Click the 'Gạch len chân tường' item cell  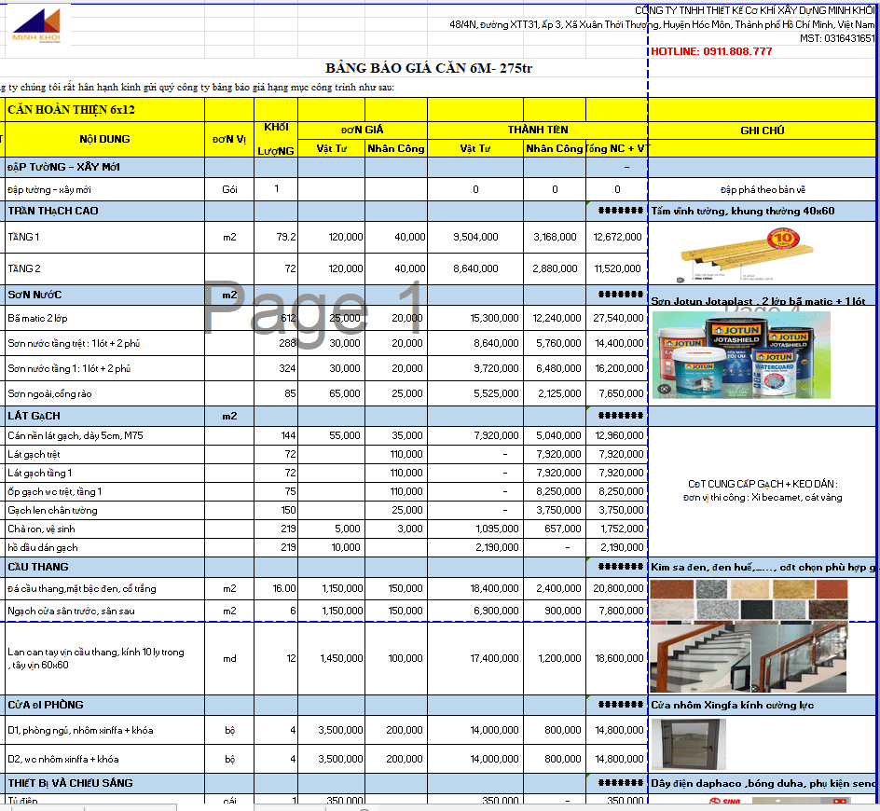point(105,510)
